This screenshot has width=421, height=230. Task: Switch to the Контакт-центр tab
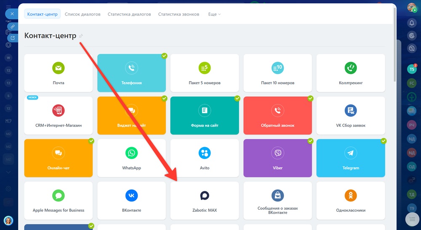(x=43, y=14)
